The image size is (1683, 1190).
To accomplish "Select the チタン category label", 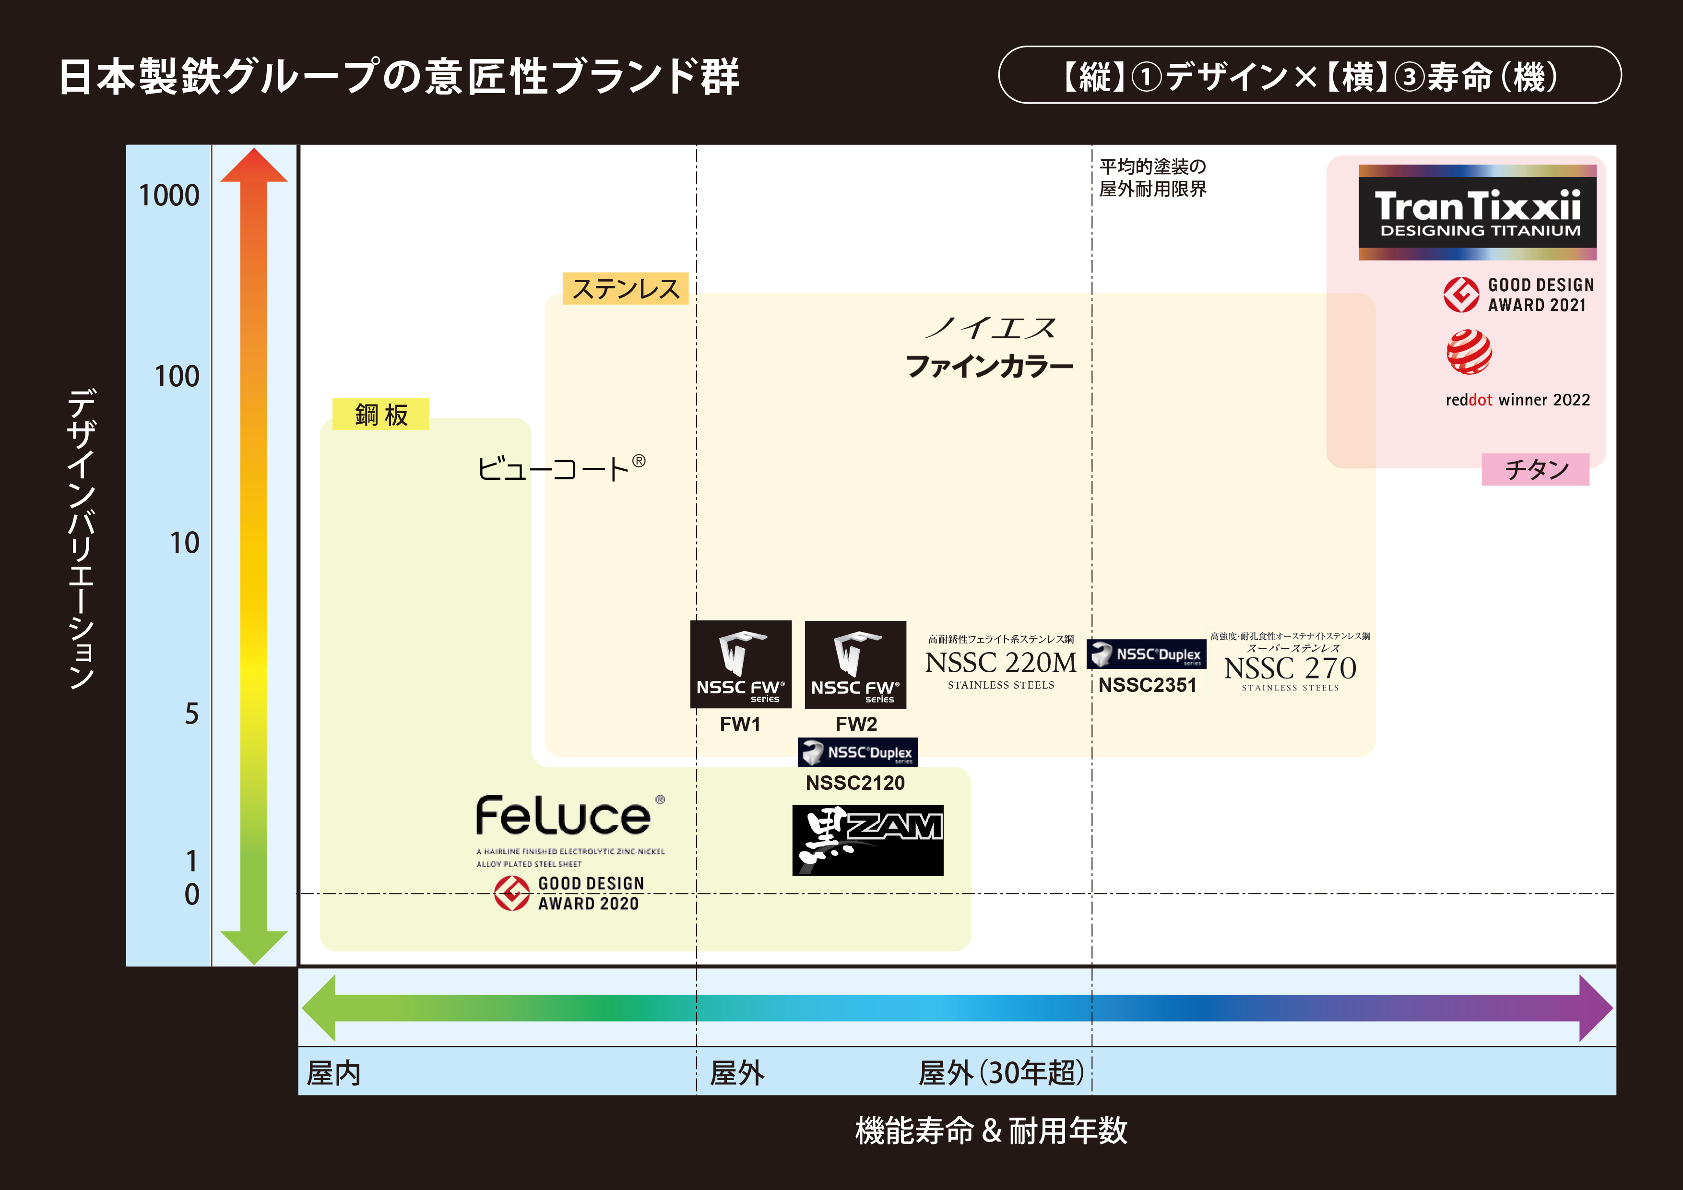I will pos(1535,469).
